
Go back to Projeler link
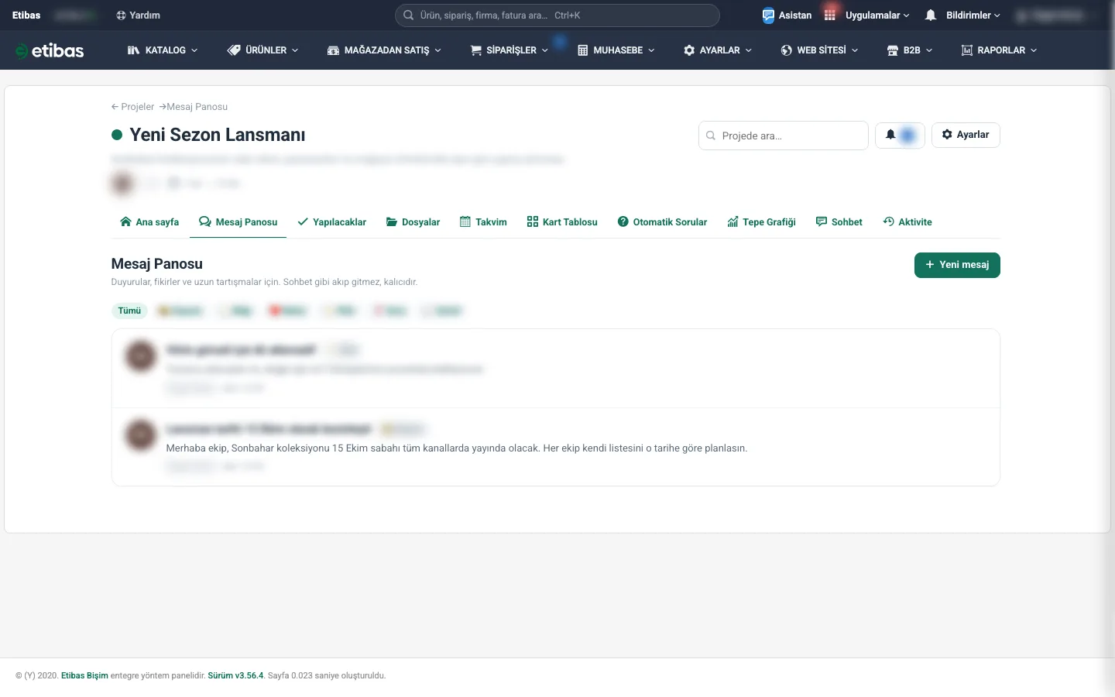[x=132, y=107]
